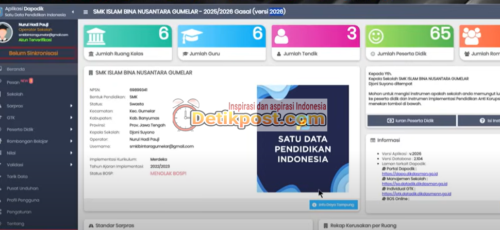500x230 pixels.
Task: Click the MENOLAK BOSP! status text
Action: 168,174
